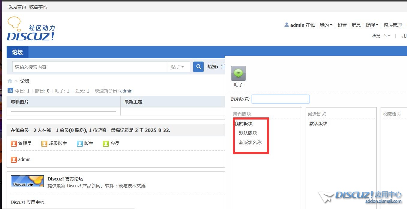Click the Discuz.vip banner thumbnail
The width and height of the screenshot is (407, 209).
[27, 181]
